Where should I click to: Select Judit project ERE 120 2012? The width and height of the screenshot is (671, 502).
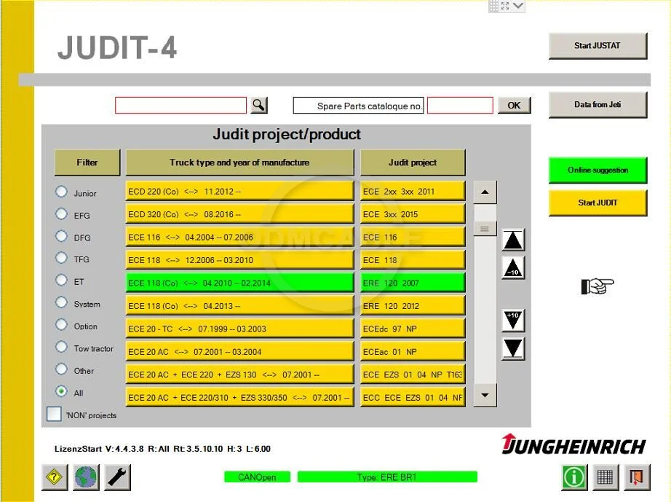tap(413, 306)
